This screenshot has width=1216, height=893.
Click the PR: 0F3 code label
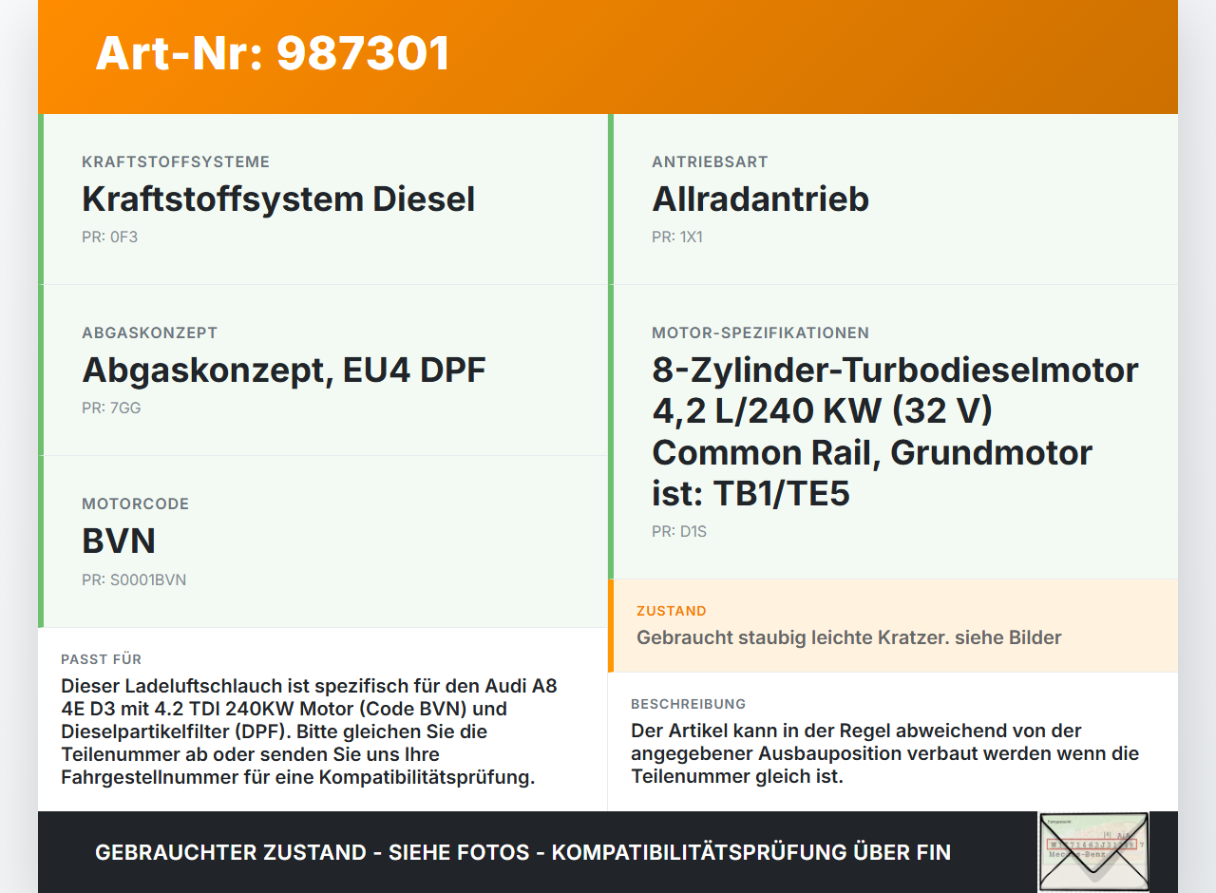(x=110, y=237)
